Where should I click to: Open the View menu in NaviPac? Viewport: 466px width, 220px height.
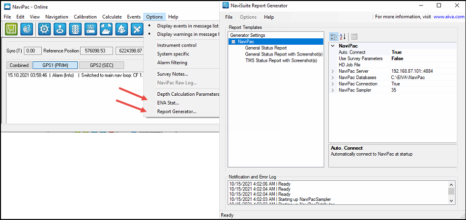[x=35, y=17]
